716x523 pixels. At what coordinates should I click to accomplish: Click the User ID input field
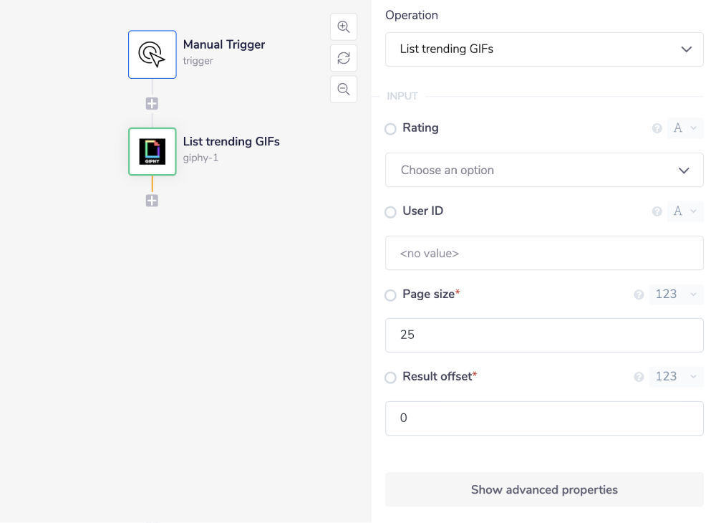544,253
